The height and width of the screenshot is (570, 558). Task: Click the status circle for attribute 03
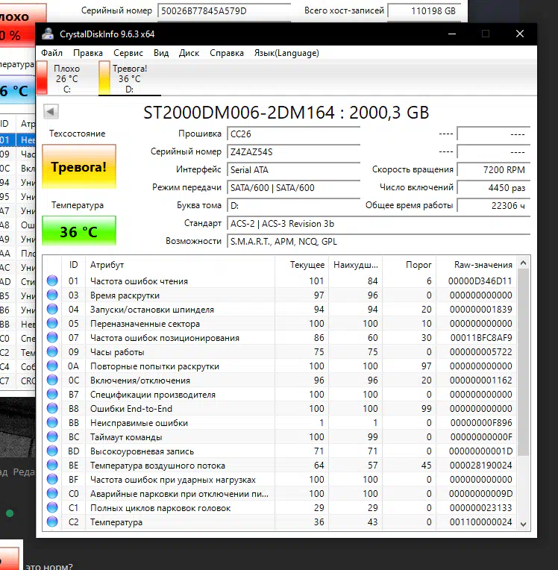click(x=52, y=295)
